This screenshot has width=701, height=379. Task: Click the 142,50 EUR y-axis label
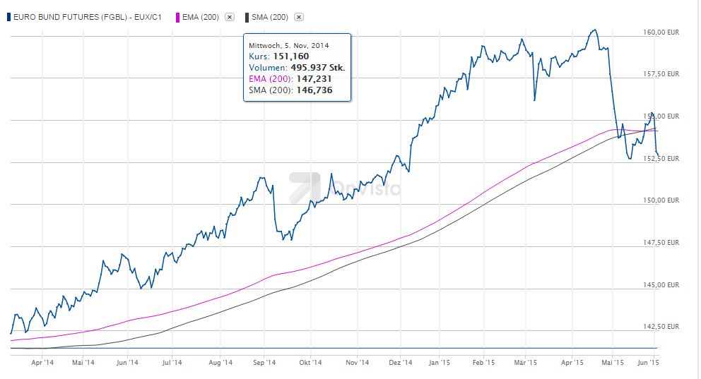tap(662, 327)
